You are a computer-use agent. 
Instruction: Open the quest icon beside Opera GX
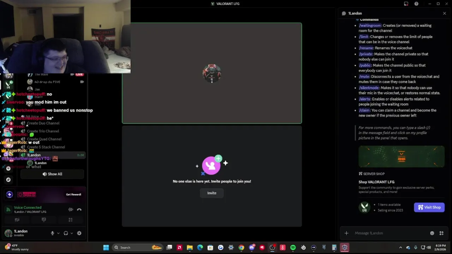pos(10,194)
